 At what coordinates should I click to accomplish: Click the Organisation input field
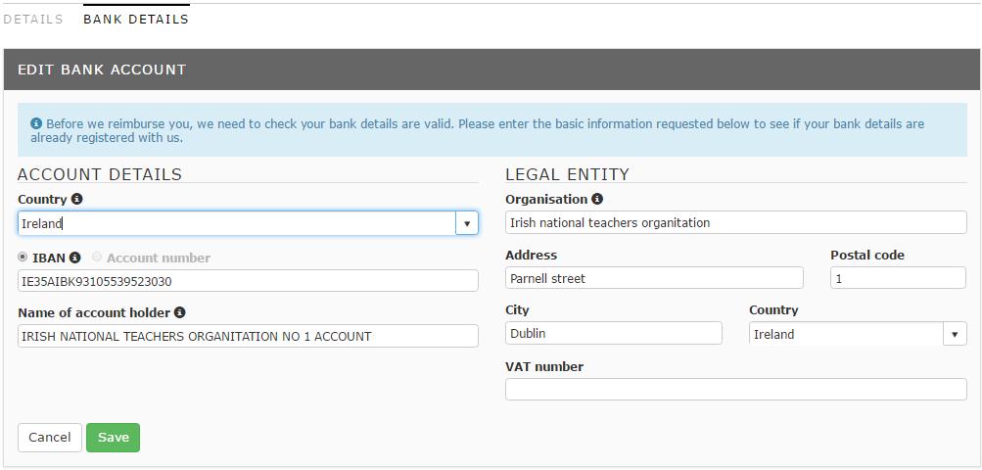pos(736,222)
